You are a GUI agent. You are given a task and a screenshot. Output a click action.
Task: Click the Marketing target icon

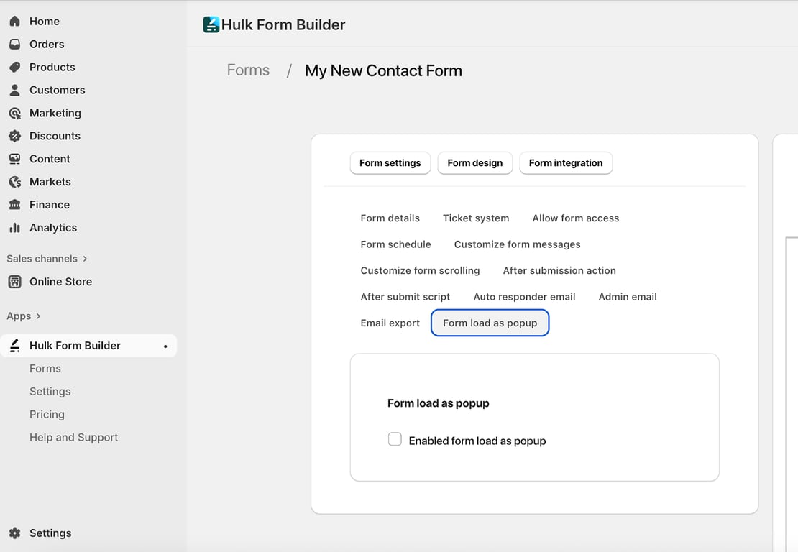pos(14,114)
